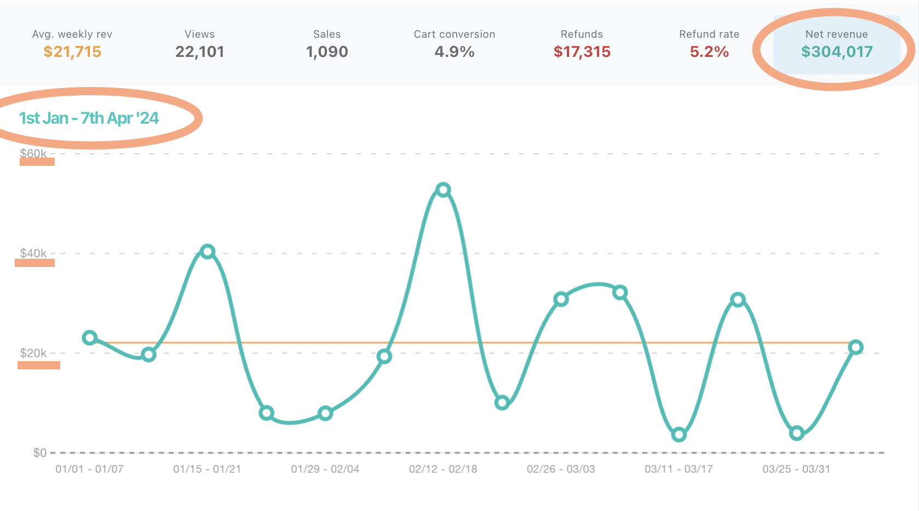The width and height of the screenshot is (919, 511).
Task: Choose the Sales metric card
Action: (327, 45)
